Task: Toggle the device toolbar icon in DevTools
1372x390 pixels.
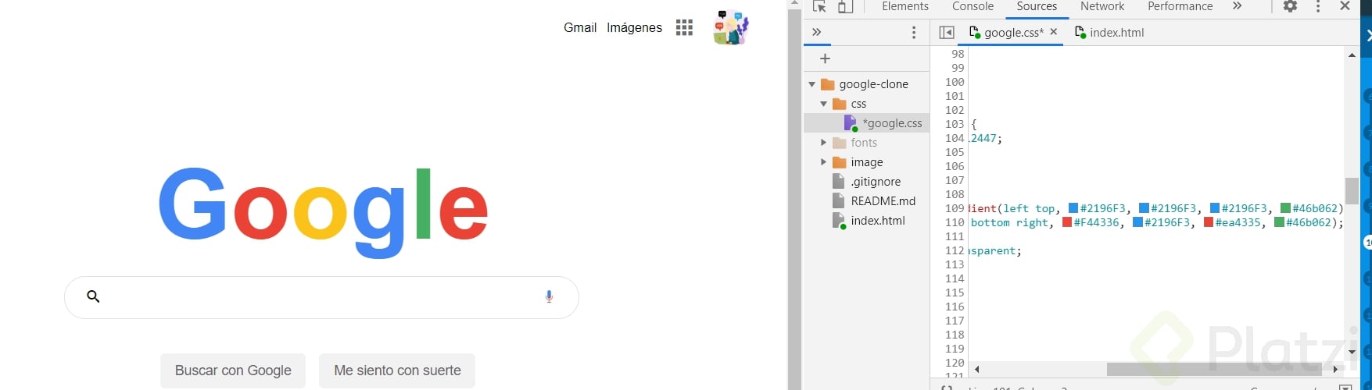Action: (x=845, y=6)
